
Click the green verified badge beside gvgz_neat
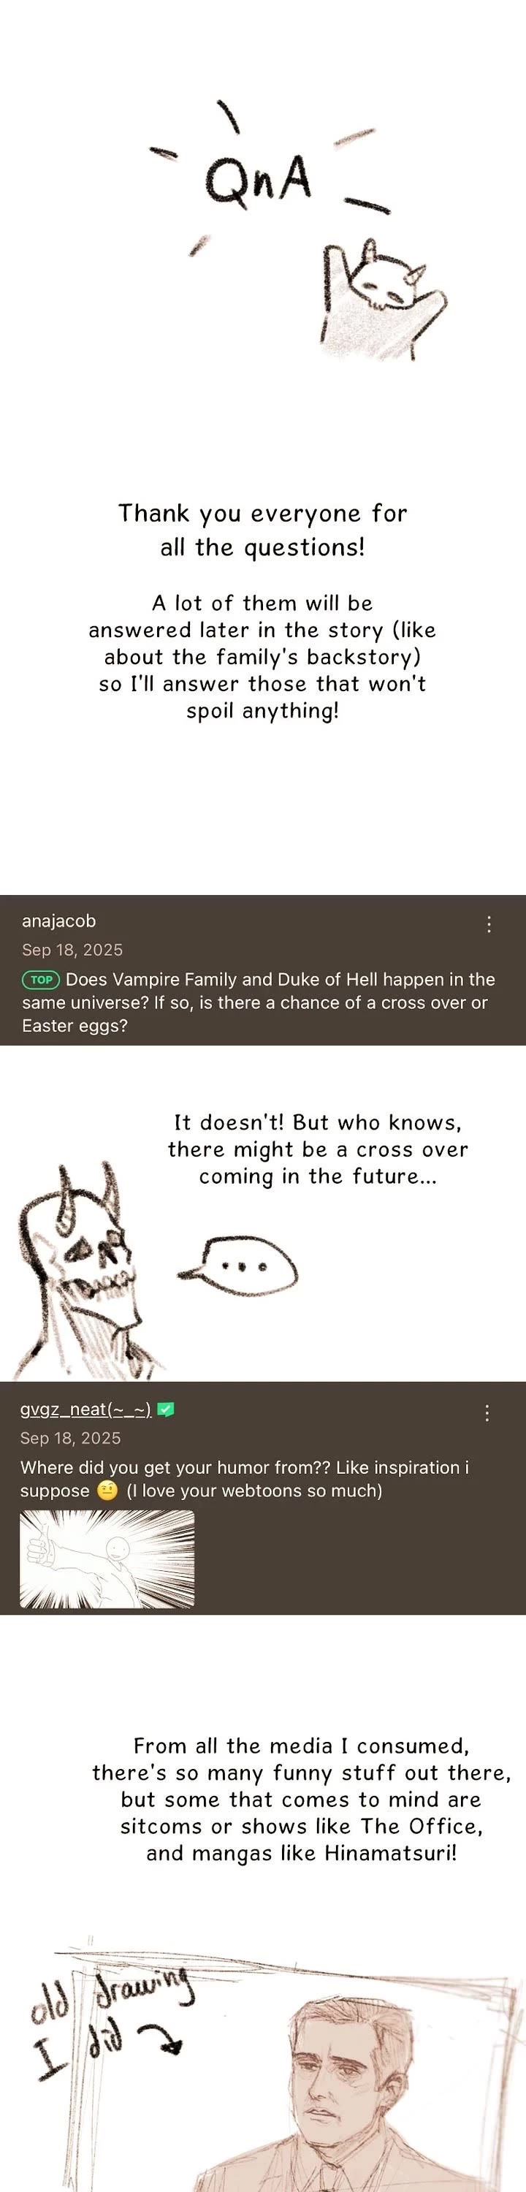(x=166, y=1409)
